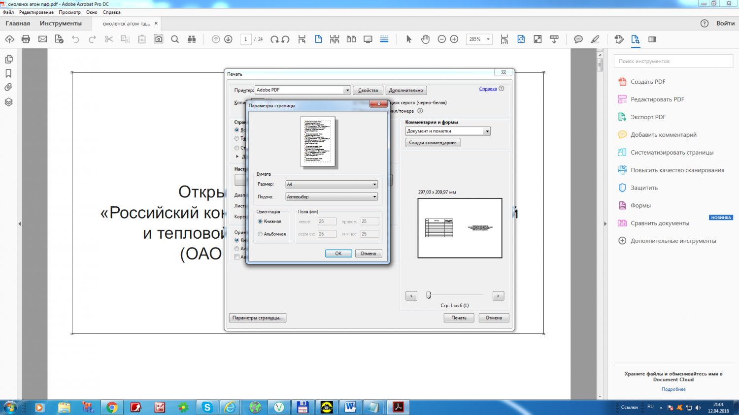Image resolution: width=739 pixels, height=415 pixels.
Task: Open layers panel in left sidebar
Action: (8, 102)
